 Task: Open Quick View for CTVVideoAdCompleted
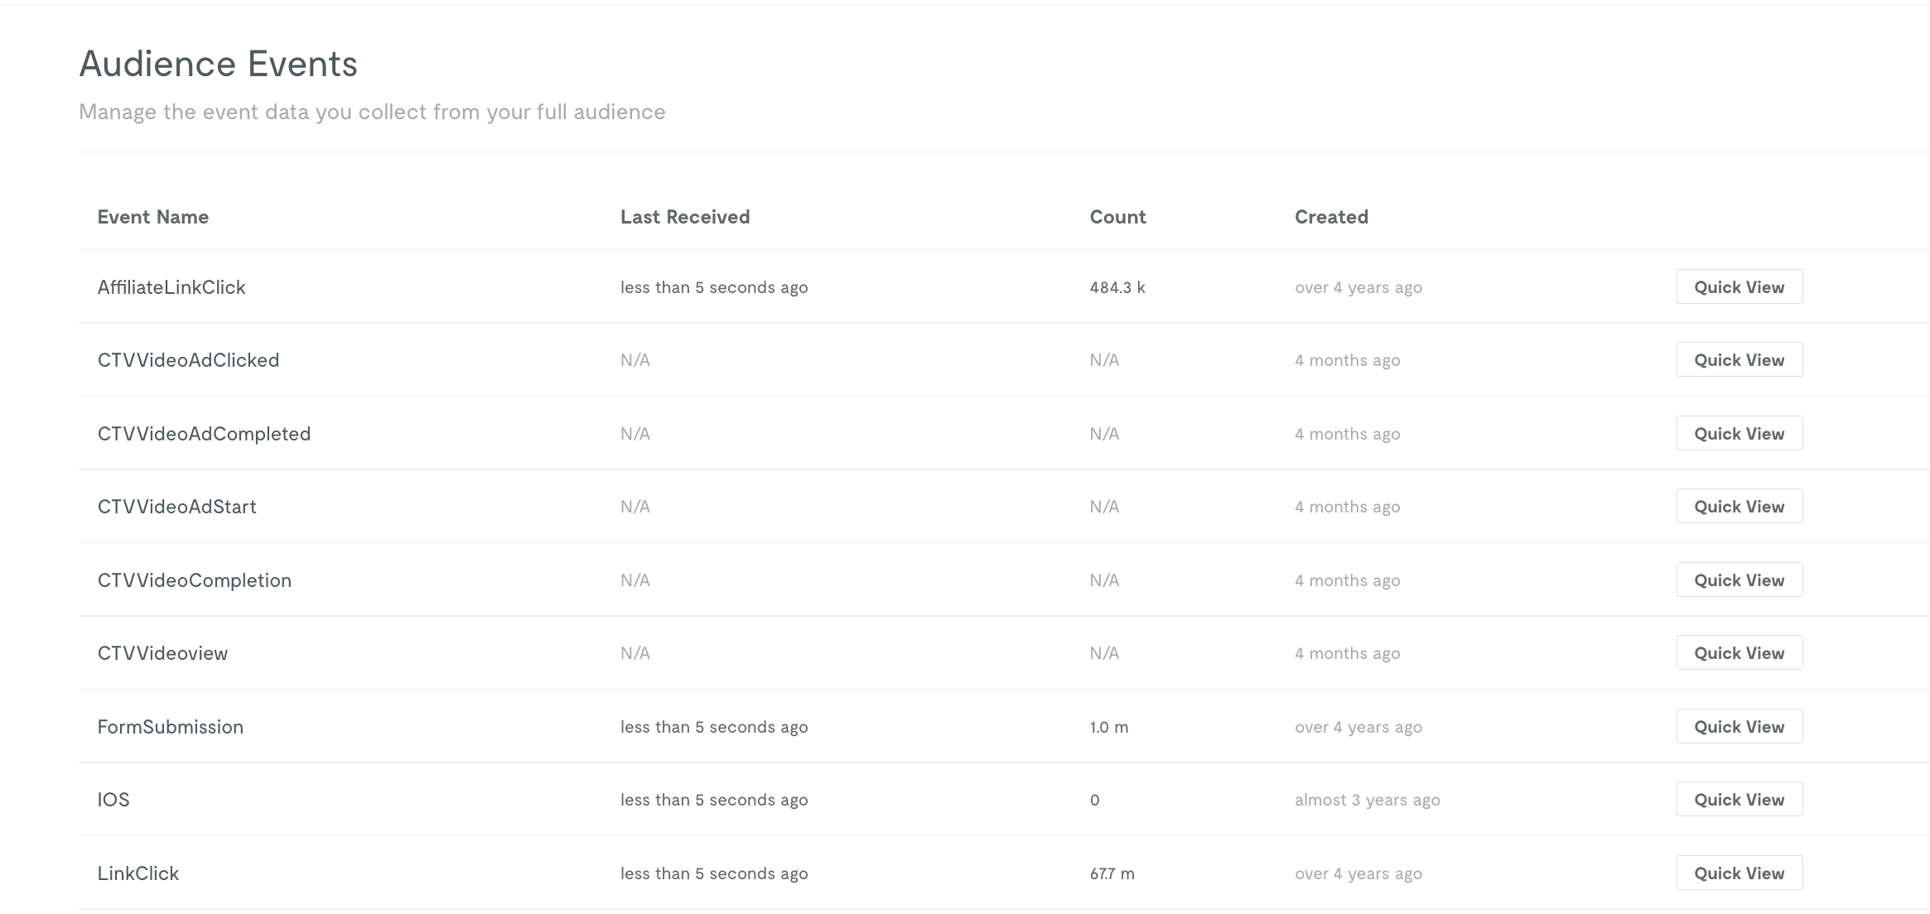point(1739,433)
